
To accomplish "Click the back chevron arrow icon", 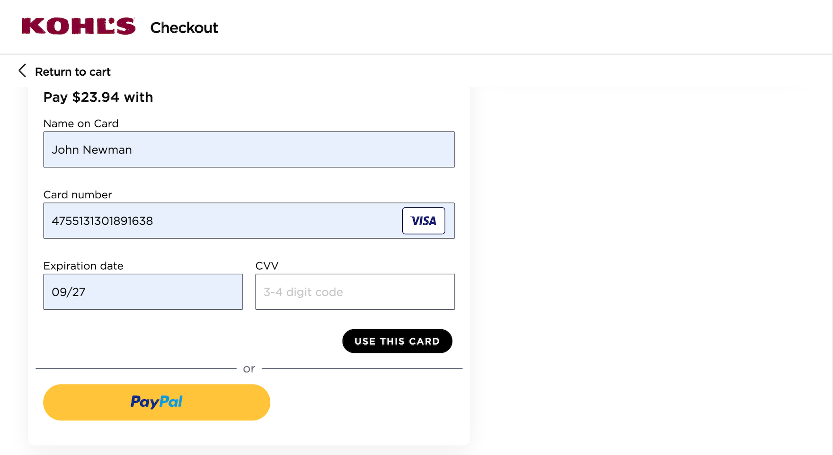I will point(22,71).
